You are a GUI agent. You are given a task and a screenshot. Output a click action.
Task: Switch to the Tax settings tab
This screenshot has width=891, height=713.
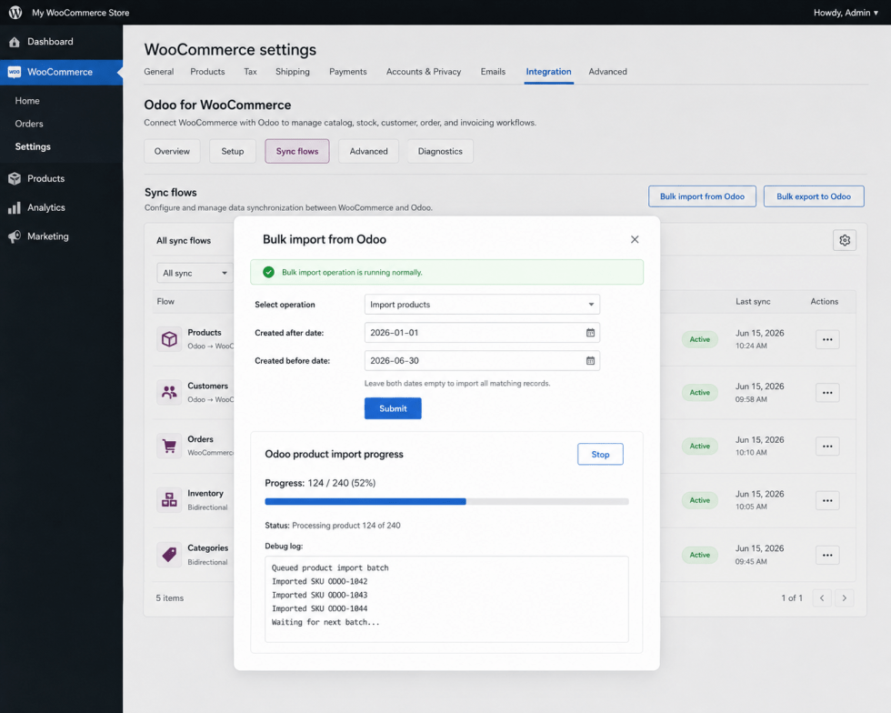(250, 72)
